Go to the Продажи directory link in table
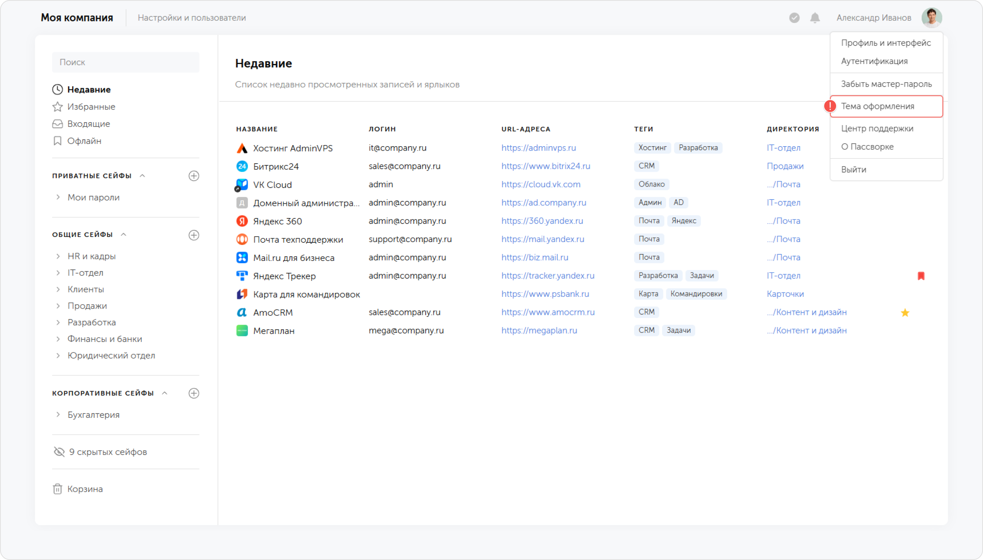This screenshot has width=983, height=560. tap(785, 166)
